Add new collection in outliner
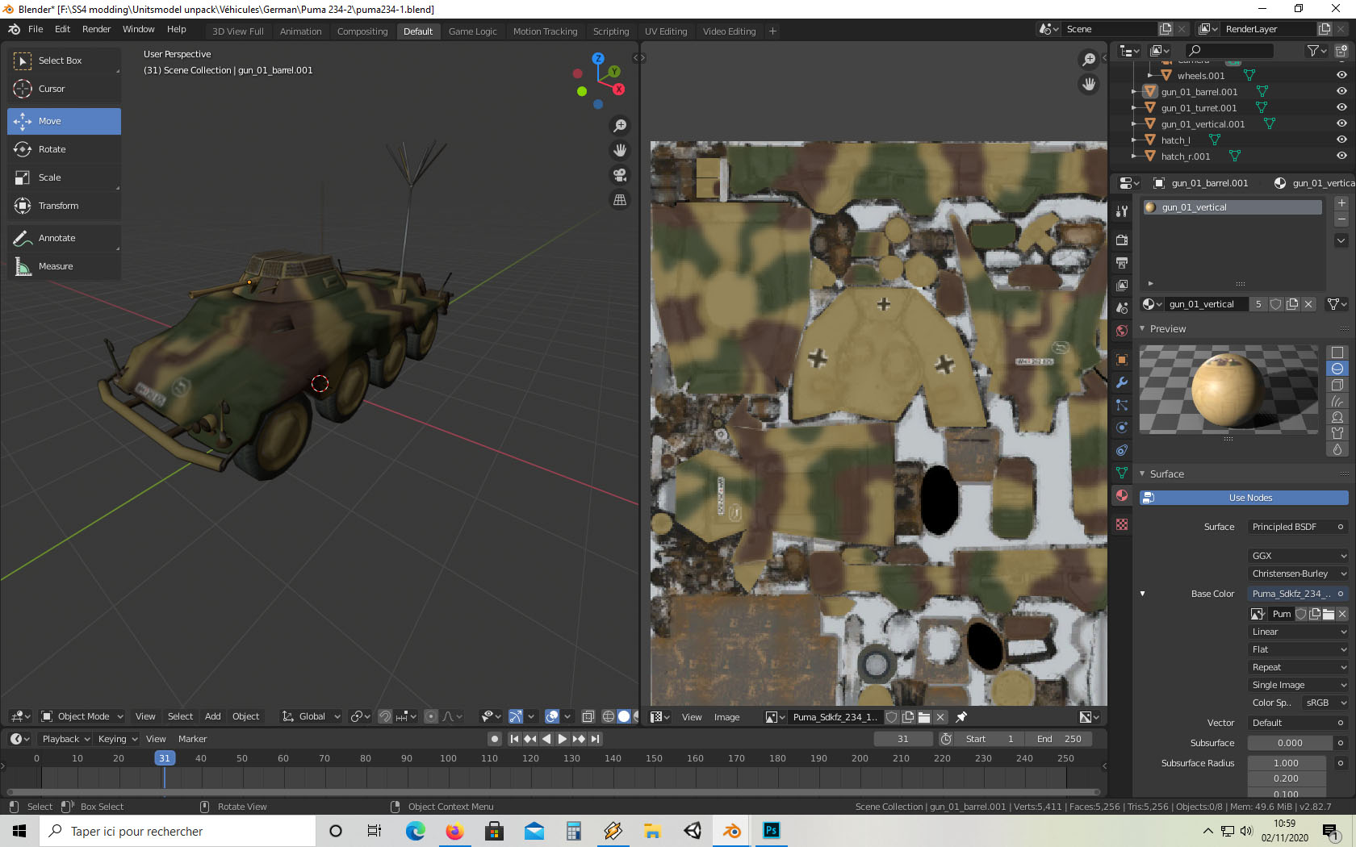The height and width of the screenshot is (847, 1356). (1341, 51)
